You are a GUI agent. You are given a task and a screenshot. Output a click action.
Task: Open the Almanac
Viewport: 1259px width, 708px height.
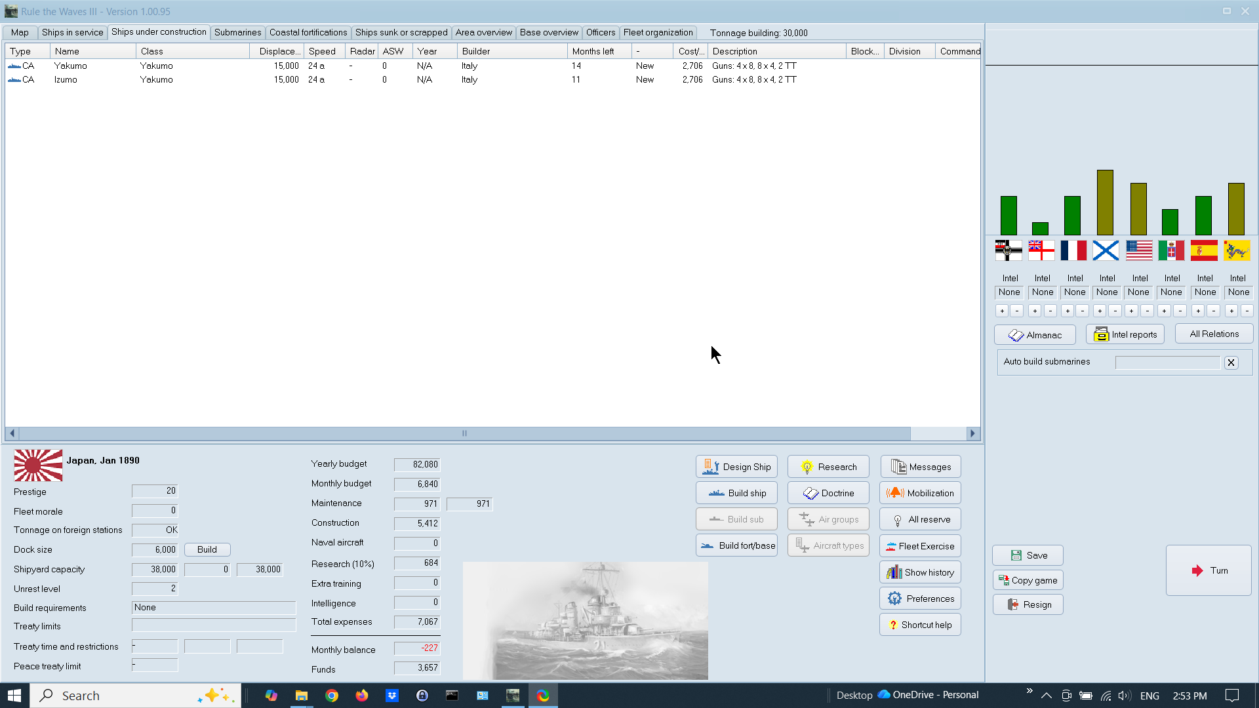1035,335
